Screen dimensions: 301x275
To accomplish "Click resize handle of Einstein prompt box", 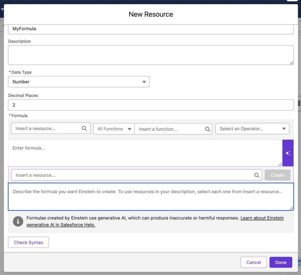I will (291, 208).
